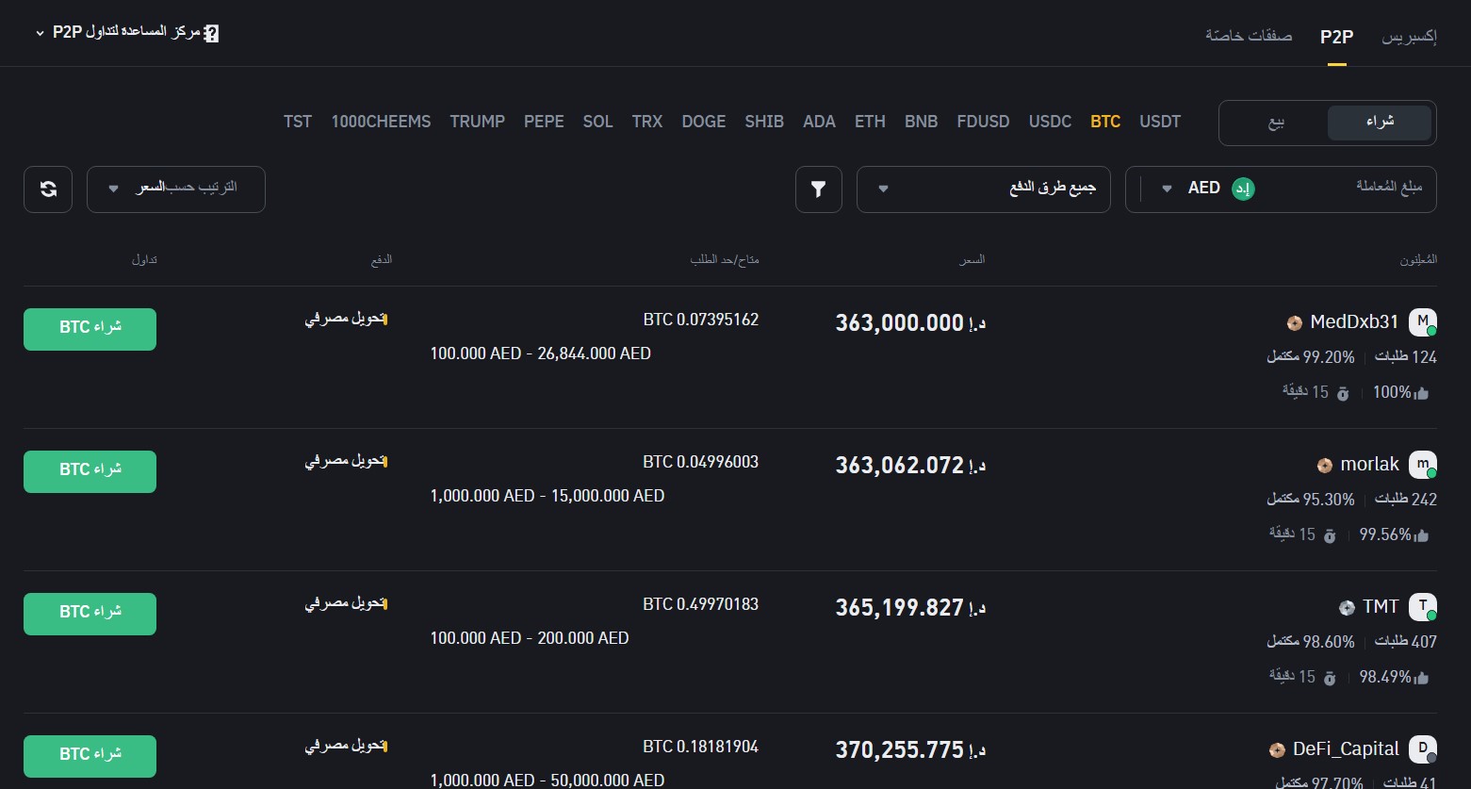This screenshot has width=1471, height=789.
Task: Select the SOL coin tab
Action: click(597, 122)
